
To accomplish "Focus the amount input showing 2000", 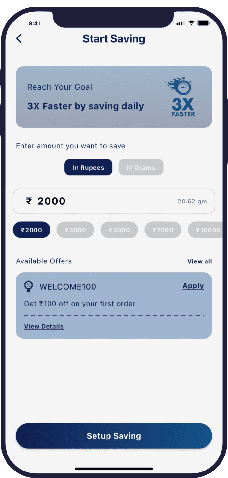I will pyautogui.click(x=114, y=201).
